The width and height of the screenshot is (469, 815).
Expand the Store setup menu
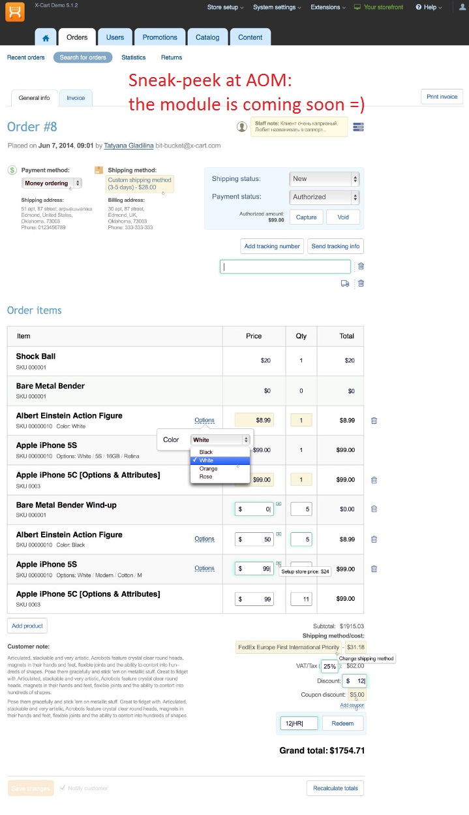coord(225,7)
